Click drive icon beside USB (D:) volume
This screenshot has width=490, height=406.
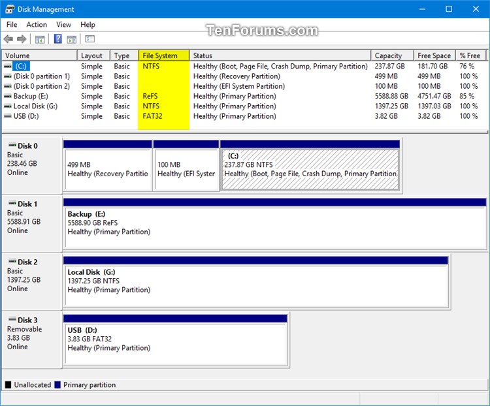click(7, 116)
